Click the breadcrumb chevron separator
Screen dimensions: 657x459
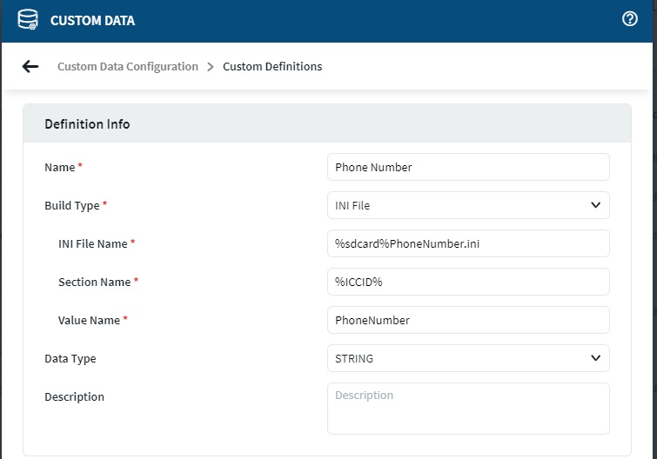pyautogui.click(x=211, y=67)
